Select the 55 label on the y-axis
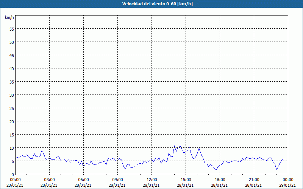 pyautogui.click(x=12, y=29)
